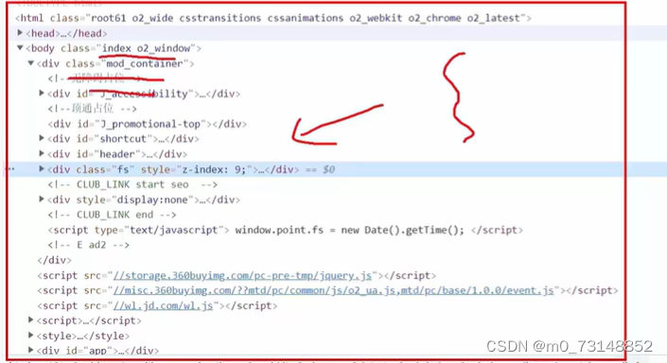Expand the collapsed script element arrow
The image size is (667, 363).
click(30, 320)
